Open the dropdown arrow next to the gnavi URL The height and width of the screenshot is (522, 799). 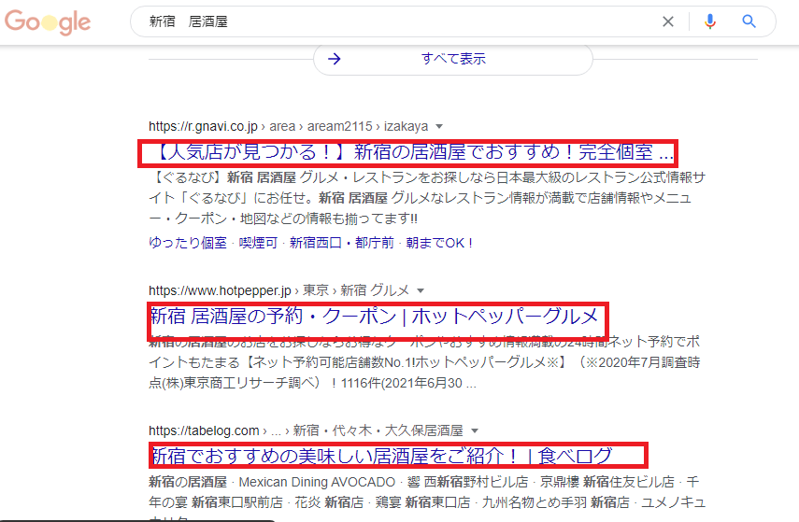[x=439, y=126]
